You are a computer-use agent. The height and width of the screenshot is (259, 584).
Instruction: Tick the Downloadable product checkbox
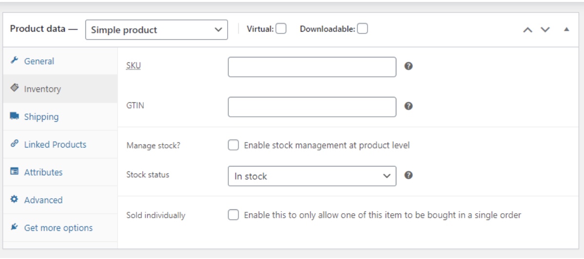tap(362, 29)
